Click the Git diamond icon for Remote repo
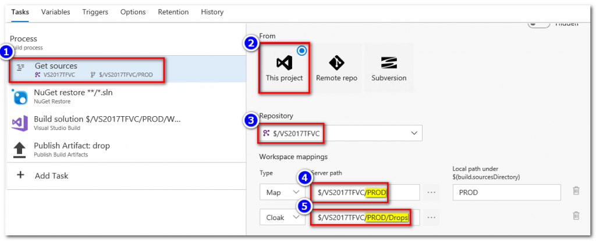The height and width of the screenshot is (241, 596). pyautogui.click(x=336, y=63)
